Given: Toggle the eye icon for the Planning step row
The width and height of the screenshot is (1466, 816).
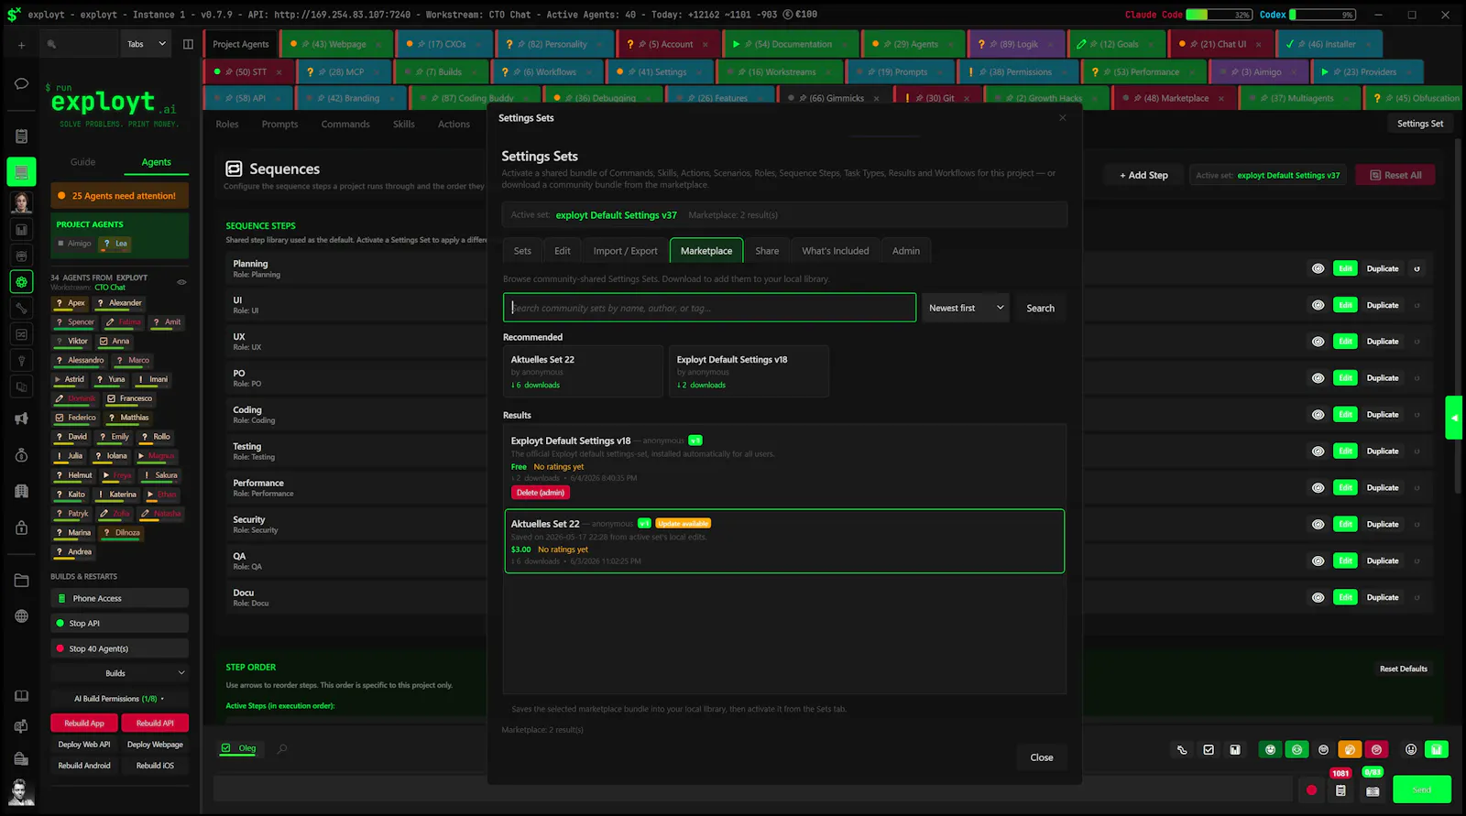Looking at the screenshot, I should 1318,269.
